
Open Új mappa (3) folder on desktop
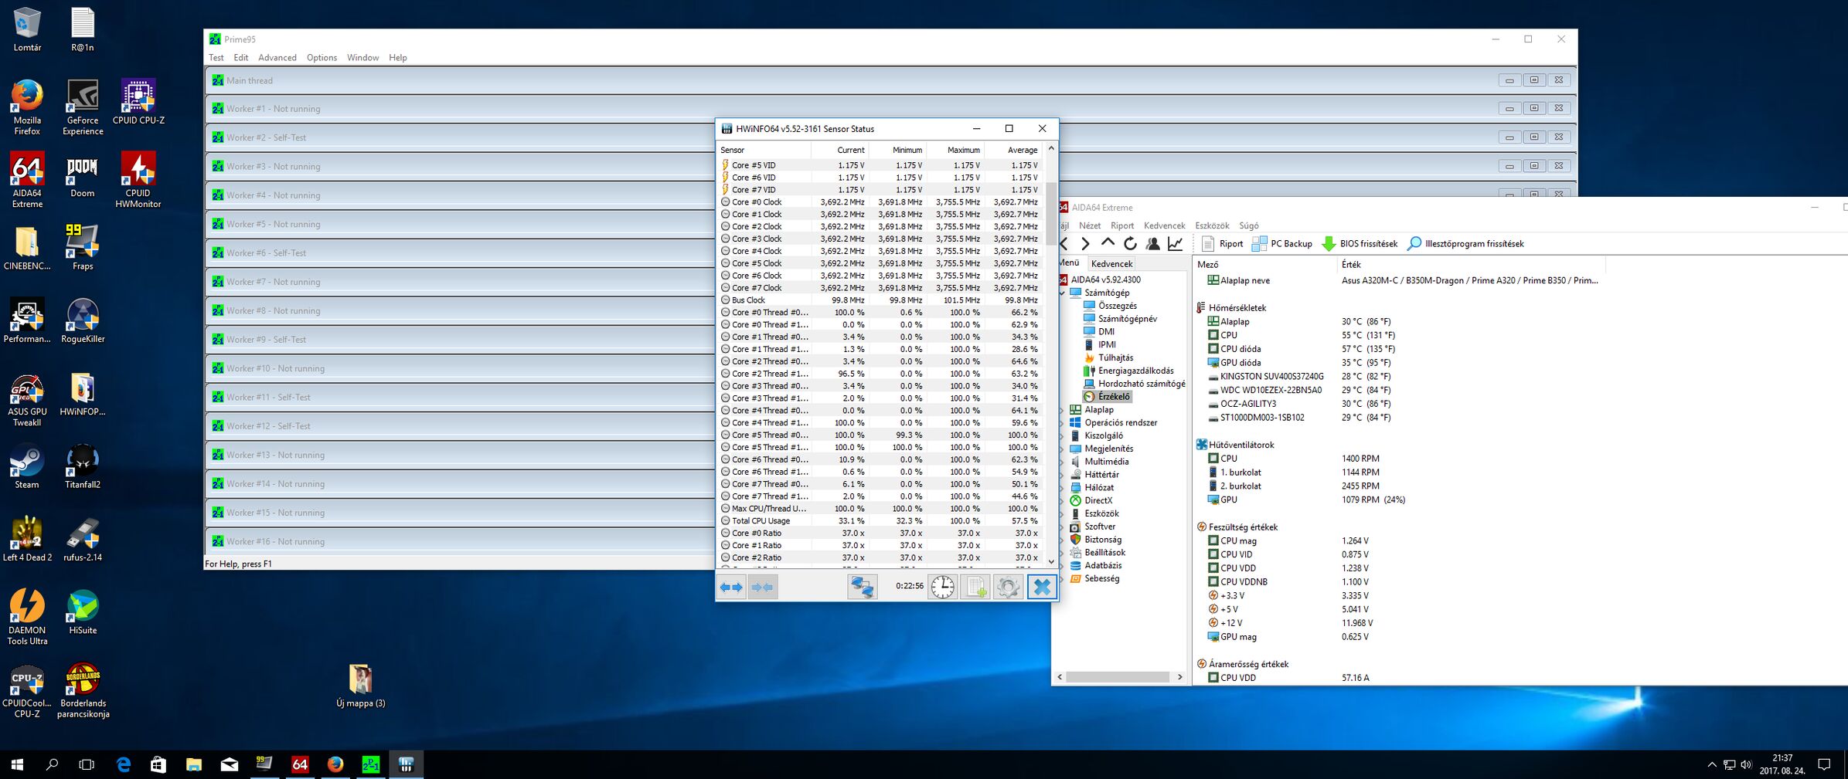point(361,686)
